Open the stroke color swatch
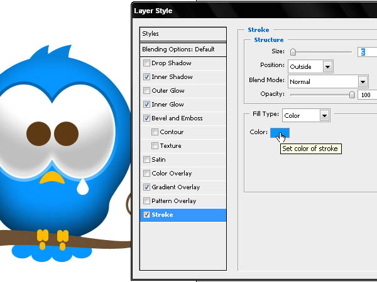 (x=280, y=133)
